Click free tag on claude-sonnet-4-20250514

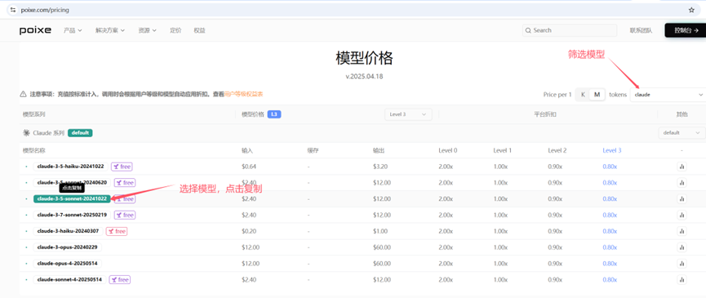pos(120,280)
